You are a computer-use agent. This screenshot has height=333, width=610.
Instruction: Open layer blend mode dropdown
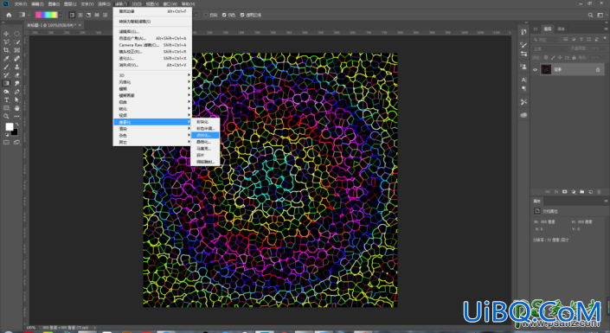[550, 48]
